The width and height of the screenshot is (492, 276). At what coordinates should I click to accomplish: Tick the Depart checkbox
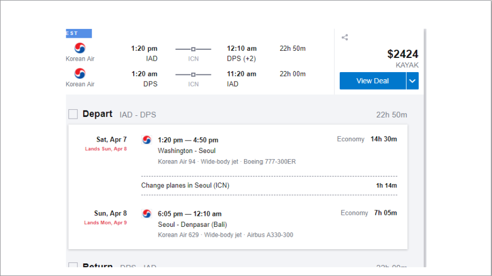pyautogui.click(x=73, y=114)
